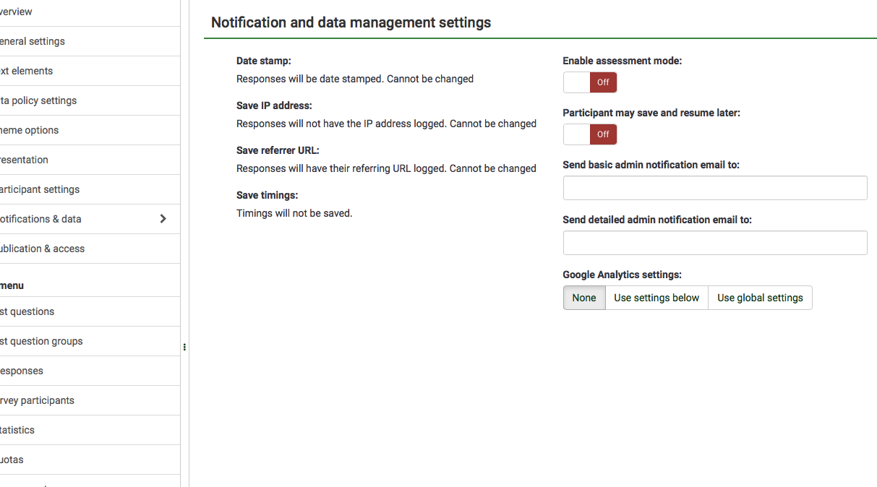
Task: Click the chevron arrow beside Notifications & data
Action: tap(163, 219)
